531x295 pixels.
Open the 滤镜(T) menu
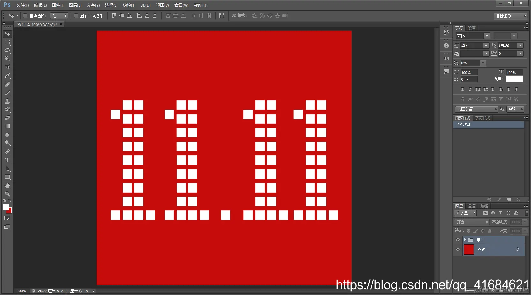(129, 5)
